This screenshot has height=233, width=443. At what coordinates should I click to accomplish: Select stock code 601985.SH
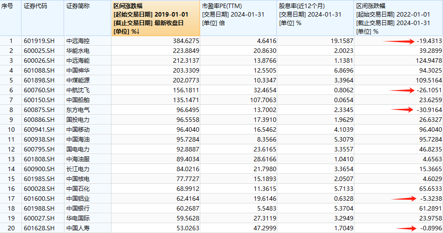point(39,179)
